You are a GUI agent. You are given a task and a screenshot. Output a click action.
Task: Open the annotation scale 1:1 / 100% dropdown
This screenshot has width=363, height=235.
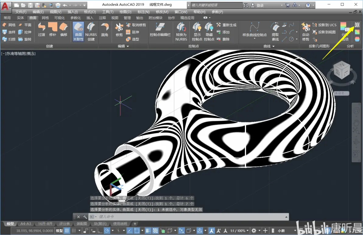239,231
